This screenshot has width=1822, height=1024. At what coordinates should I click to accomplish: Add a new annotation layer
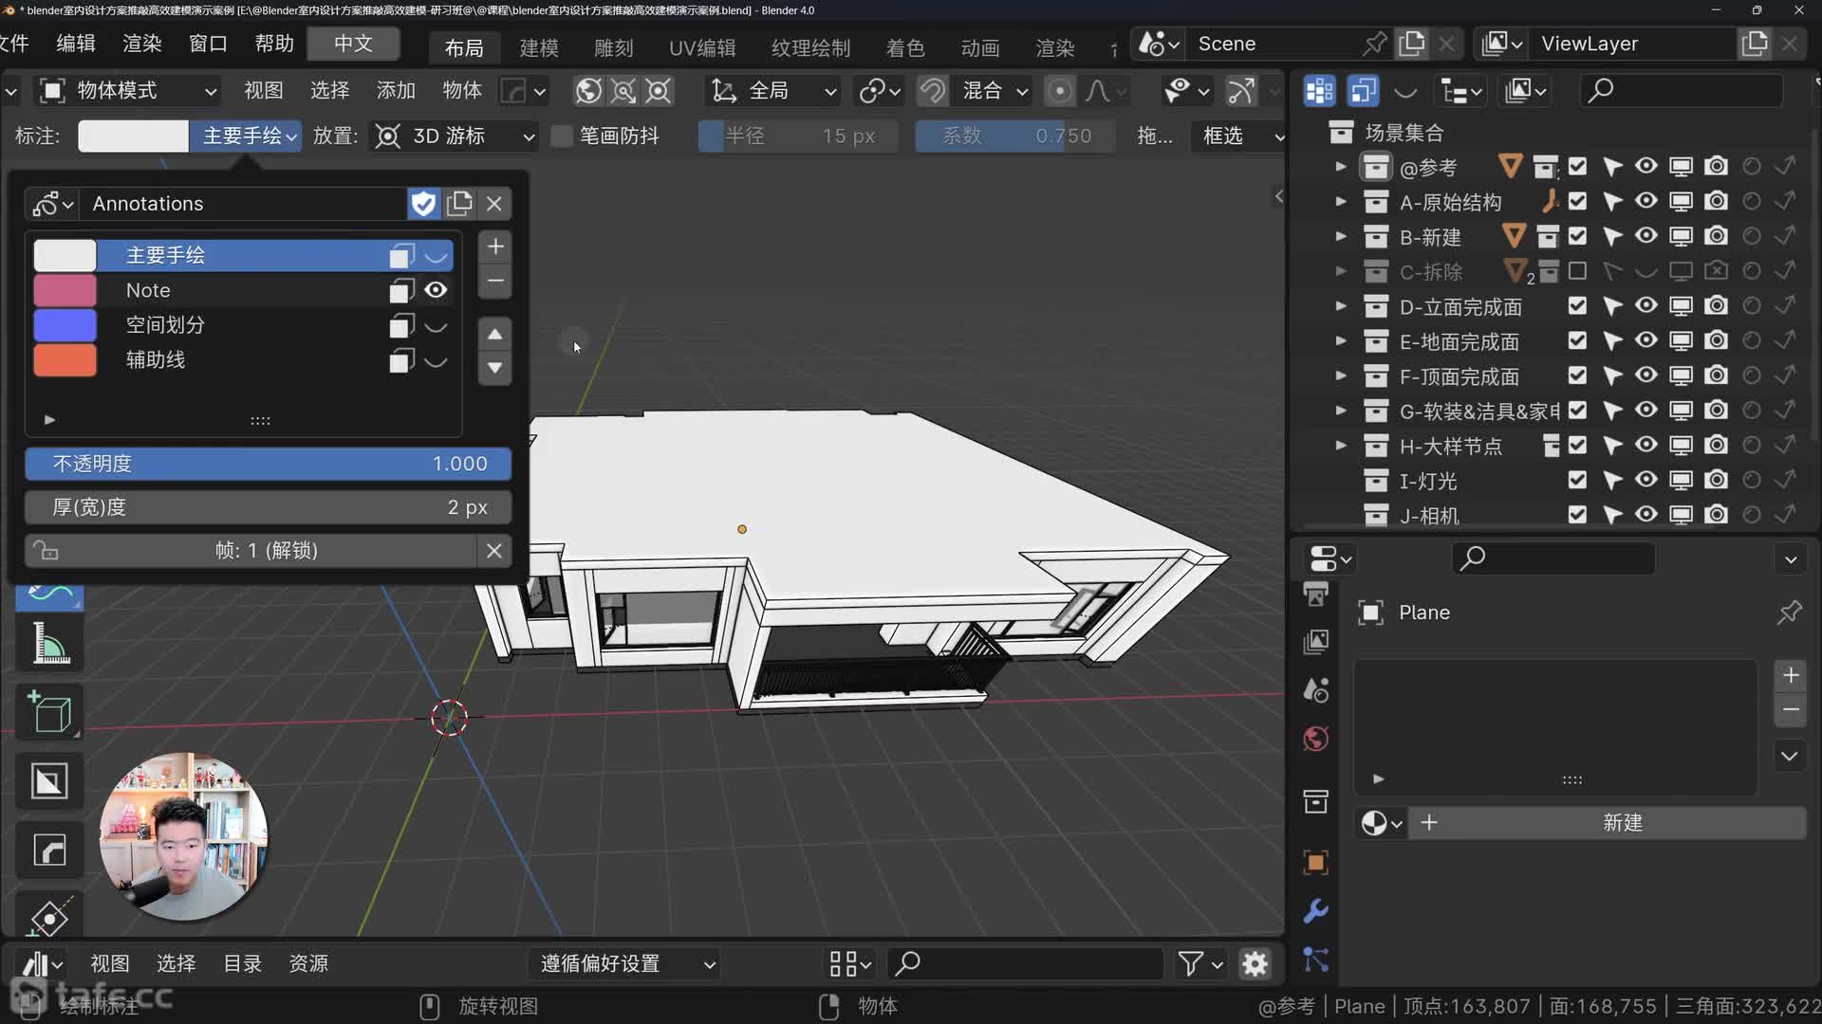click(x=494, y=247)
